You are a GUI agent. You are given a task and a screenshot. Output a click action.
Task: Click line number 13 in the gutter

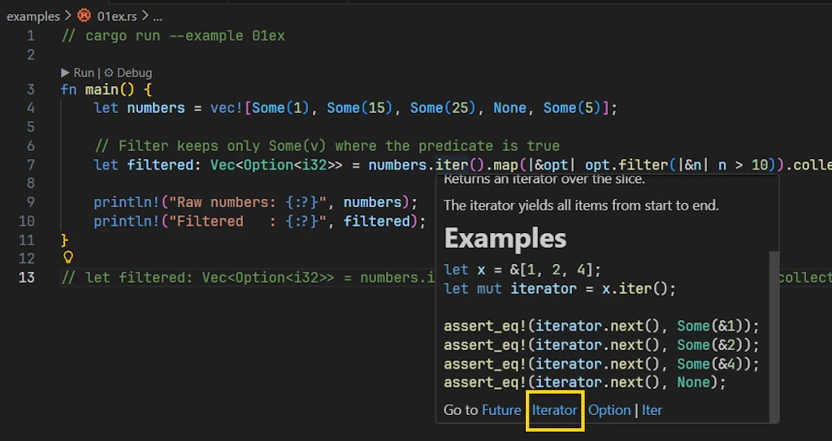[27, 277]
